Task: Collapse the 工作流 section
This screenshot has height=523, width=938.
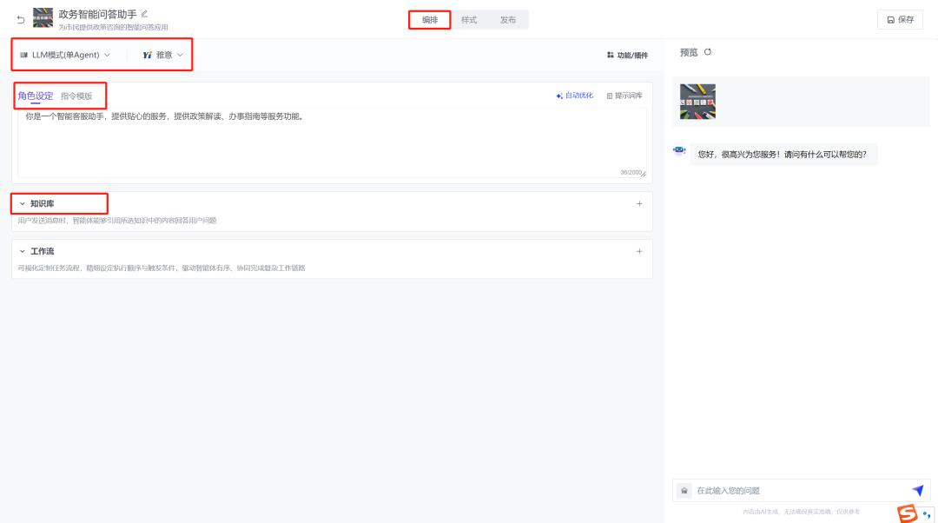Action: 23,251
